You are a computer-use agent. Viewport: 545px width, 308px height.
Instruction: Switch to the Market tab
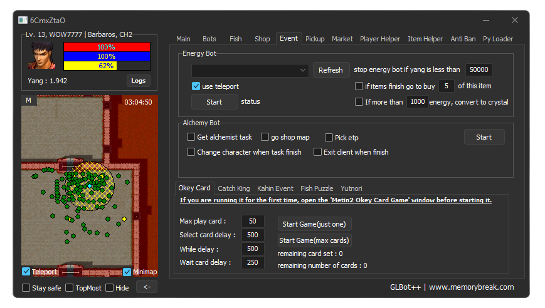pyautogui.click(x=342, y=39)
